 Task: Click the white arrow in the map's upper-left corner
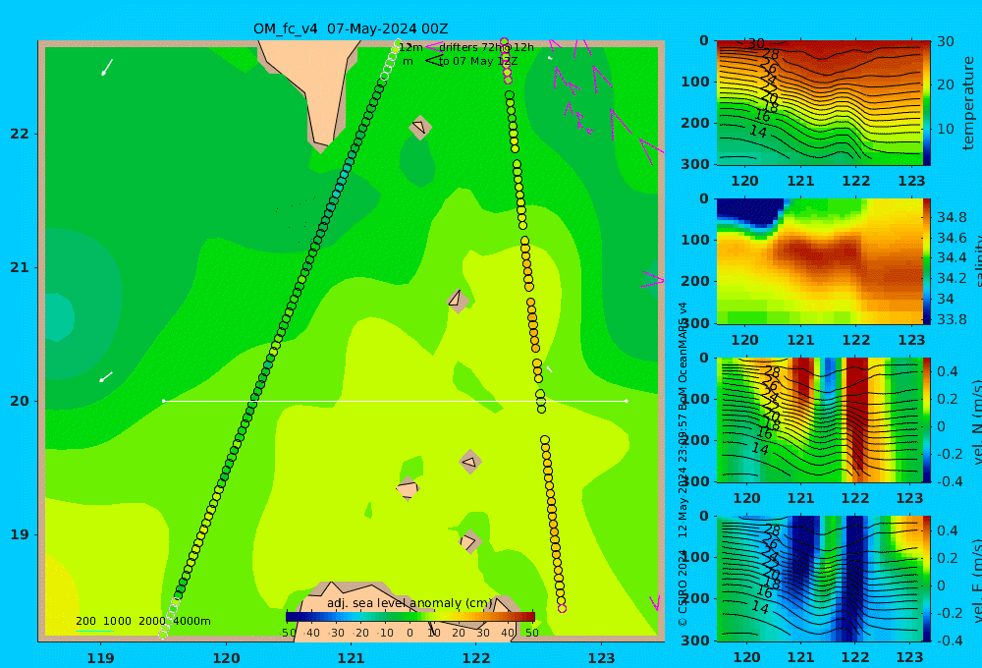(x=107, y=67)
